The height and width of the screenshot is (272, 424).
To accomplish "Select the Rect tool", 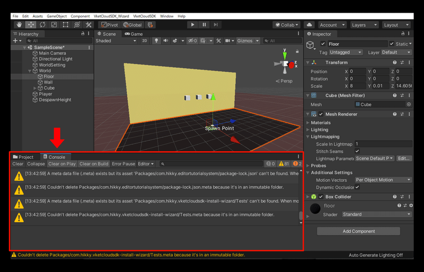I will click(65, 25).
